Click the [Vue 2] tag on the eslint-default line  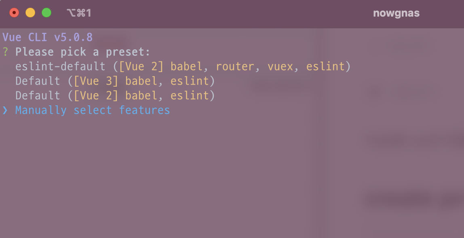tap(141, 66)
